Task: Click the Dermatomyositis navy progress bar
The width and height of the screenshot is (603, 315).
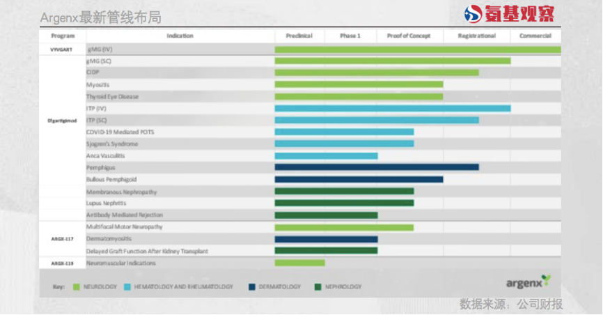Action: click(x=326, y=240)
